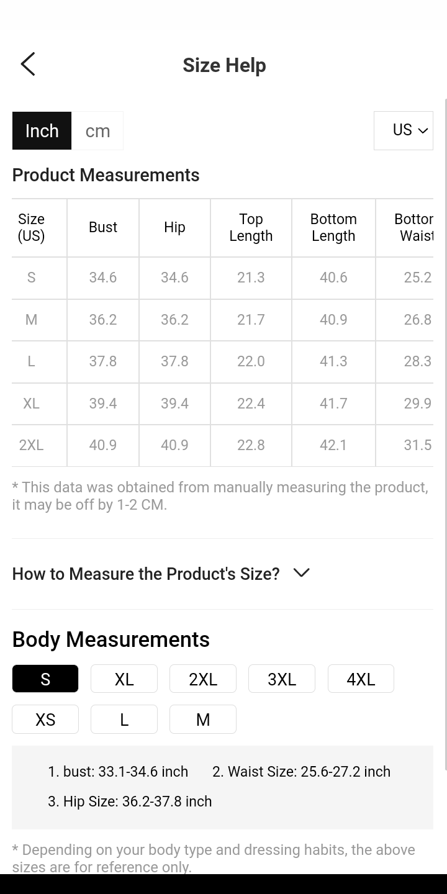The height and width of the screenshot is (894, 447).
Task: Switch measurement unit to Inch
Action: click(x=42, y=131)
